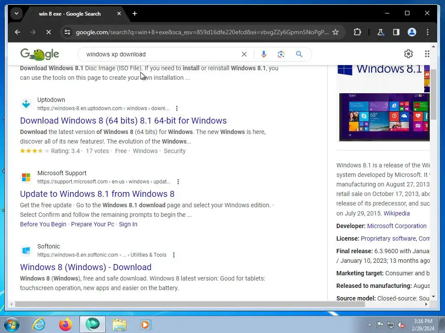Viewport: 445px width, 333px height.
Task: Open 'Microsoft Corporation' developer link
Action: [397, 226]
